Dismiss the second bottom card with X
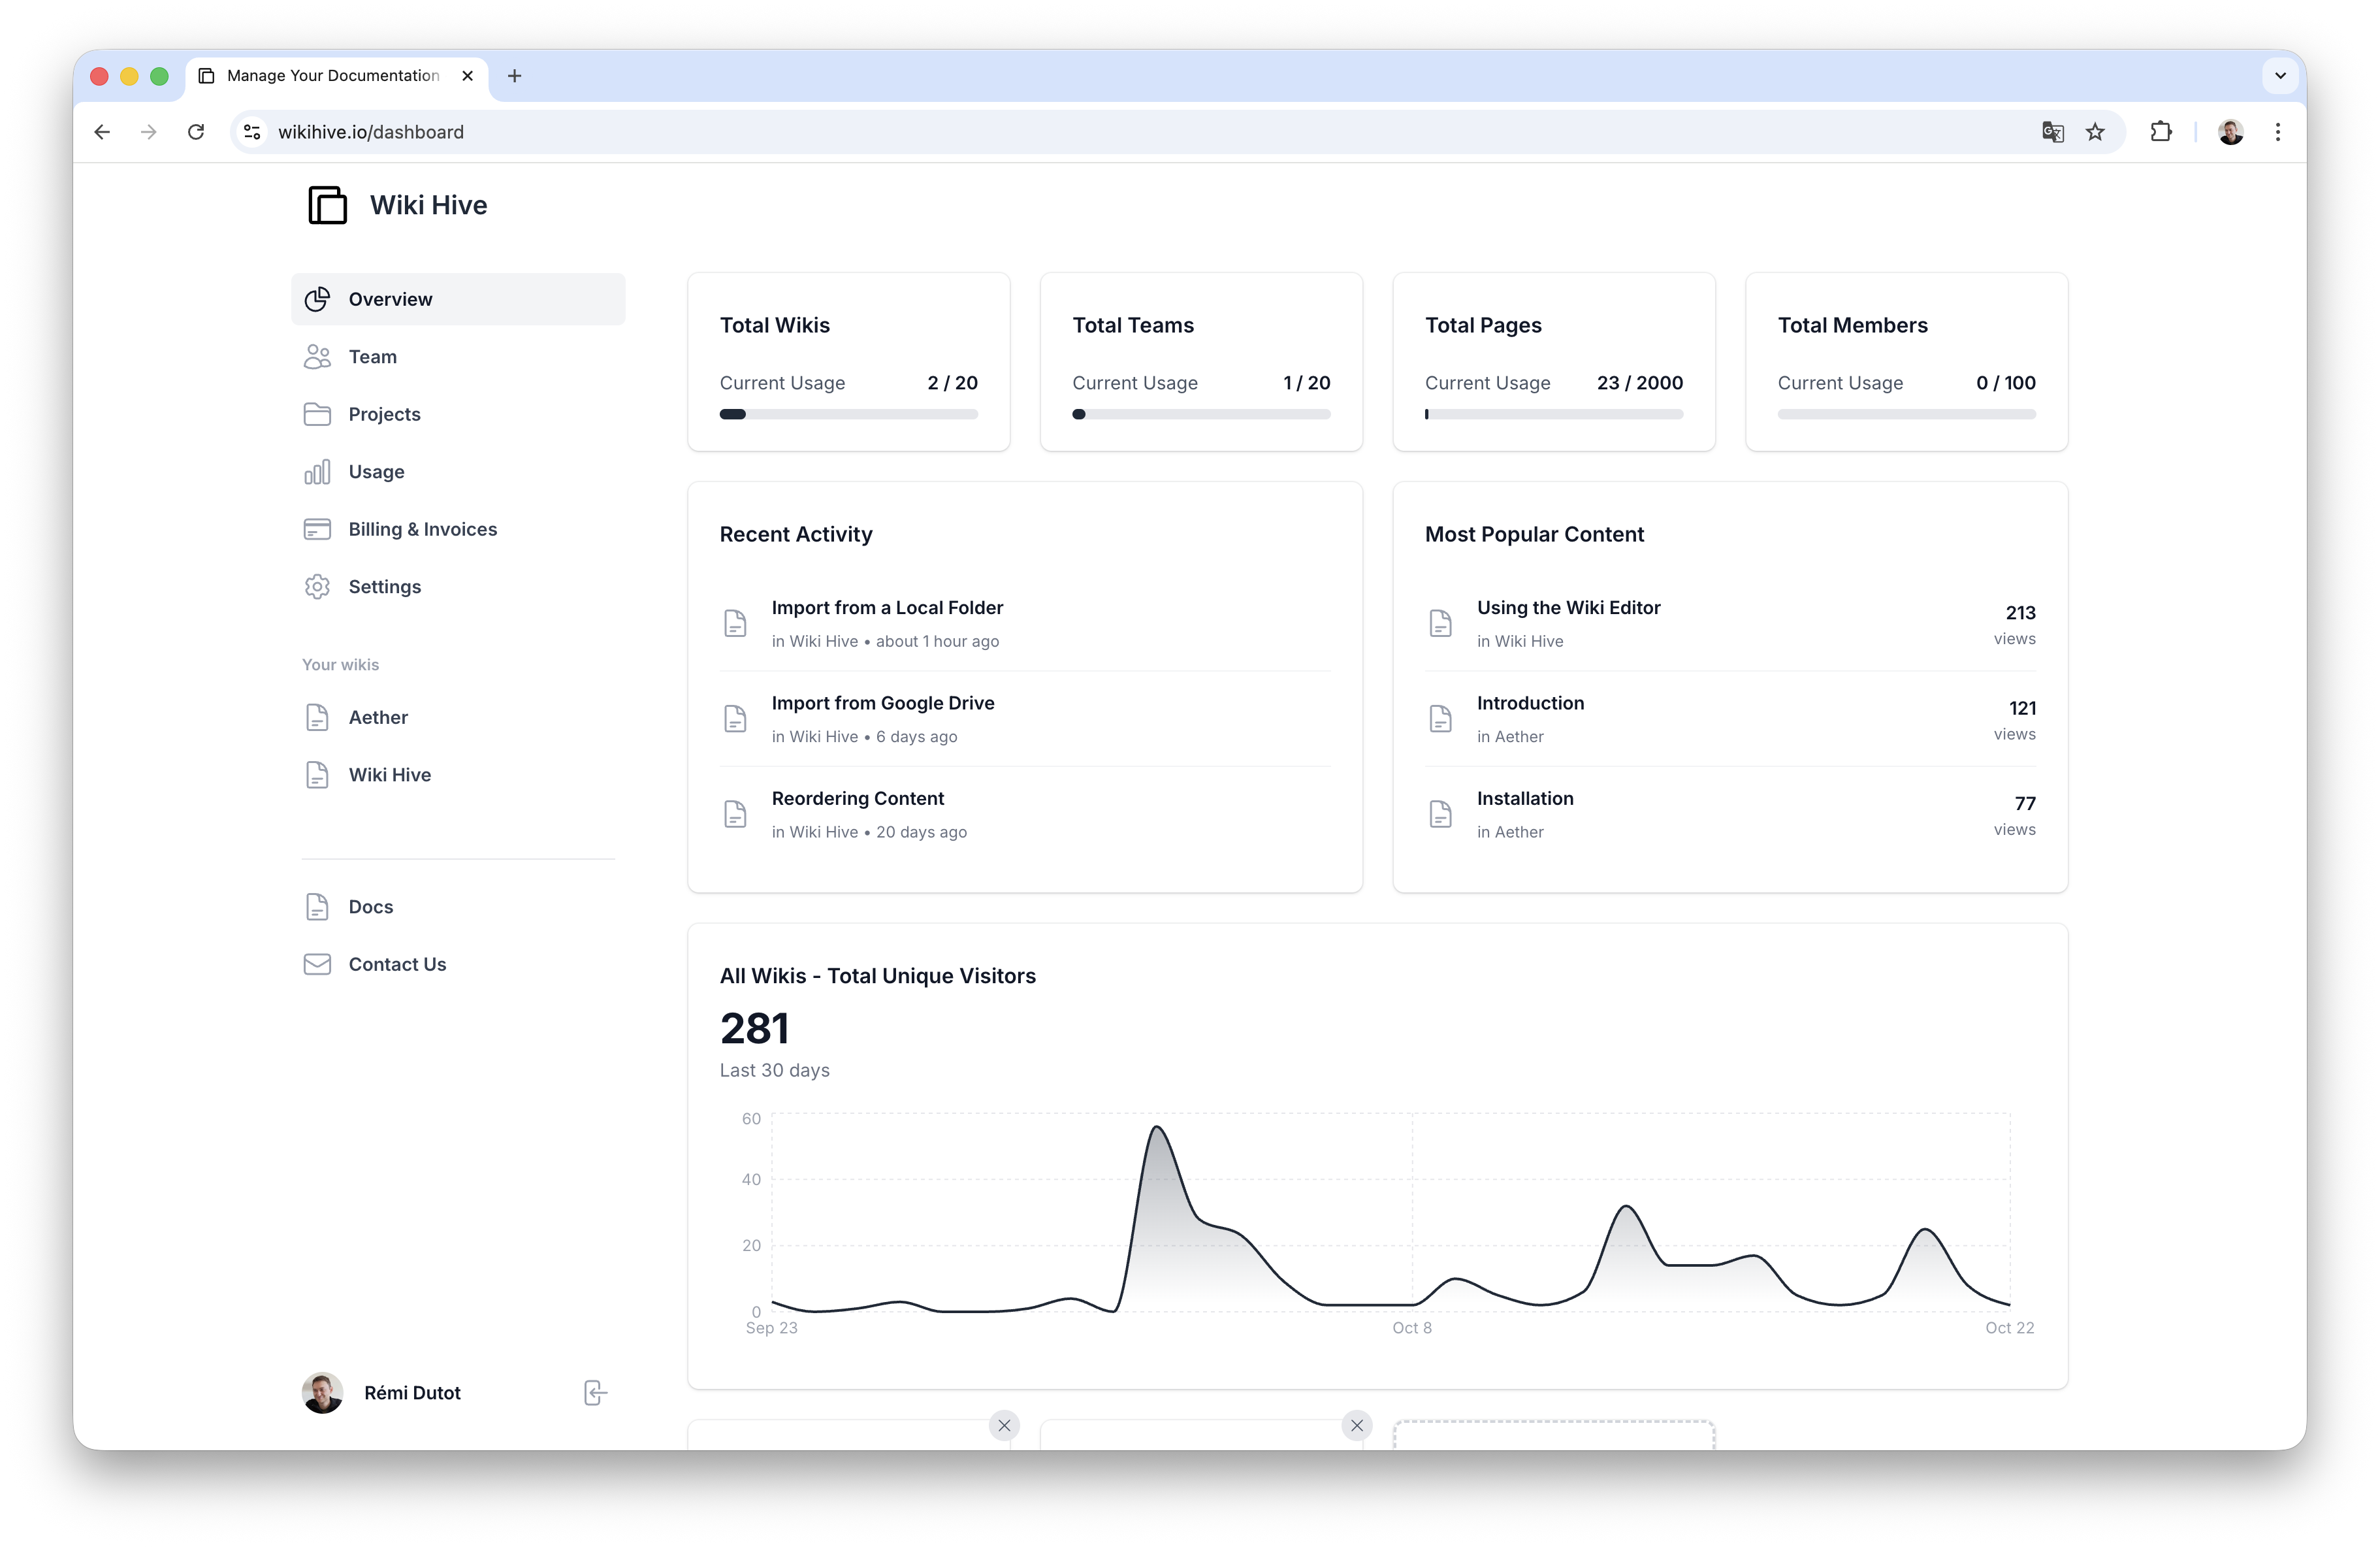Viewport: 2380px width, 1547px height. point(1356,1425)
